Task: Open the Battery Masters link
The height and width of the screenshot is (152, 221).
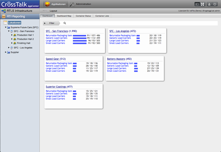Action: pyautogui.click(x=116, y=59)
